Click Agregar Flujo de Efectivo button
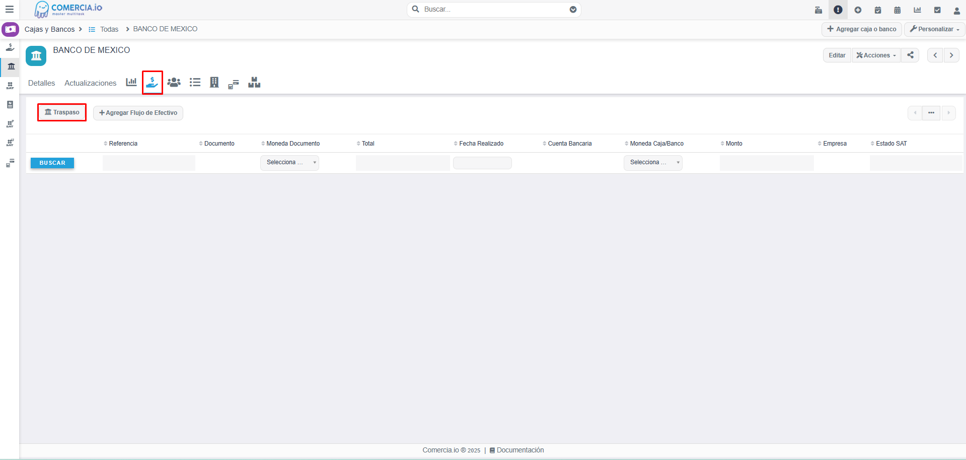The width and height of the screenshot is (966, 460). point(138,113)
